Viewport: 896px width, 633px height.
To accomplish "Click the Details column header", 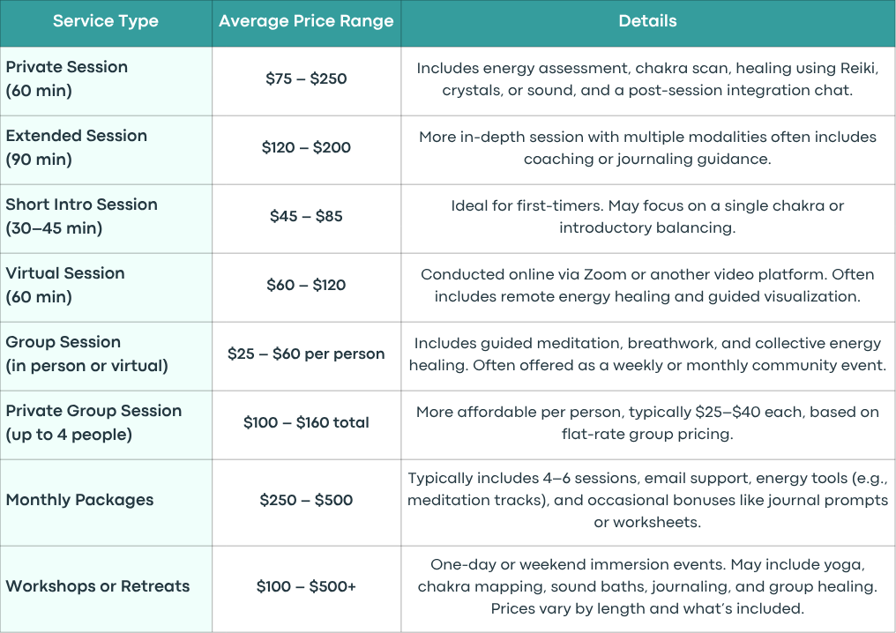I will click(648, 23).
